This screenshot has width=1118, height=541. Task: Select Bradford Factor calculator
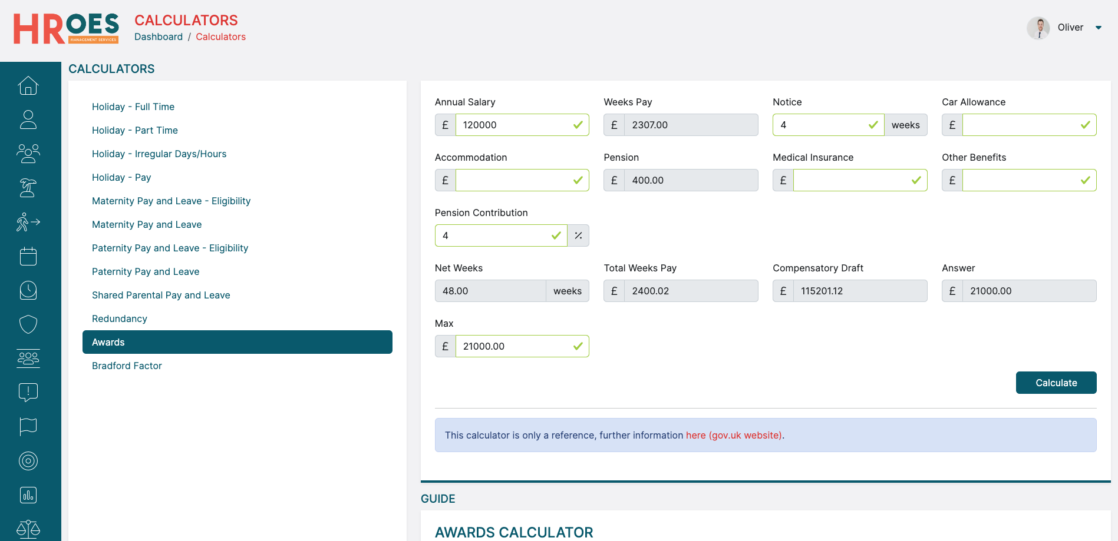(x=127, y=366)
